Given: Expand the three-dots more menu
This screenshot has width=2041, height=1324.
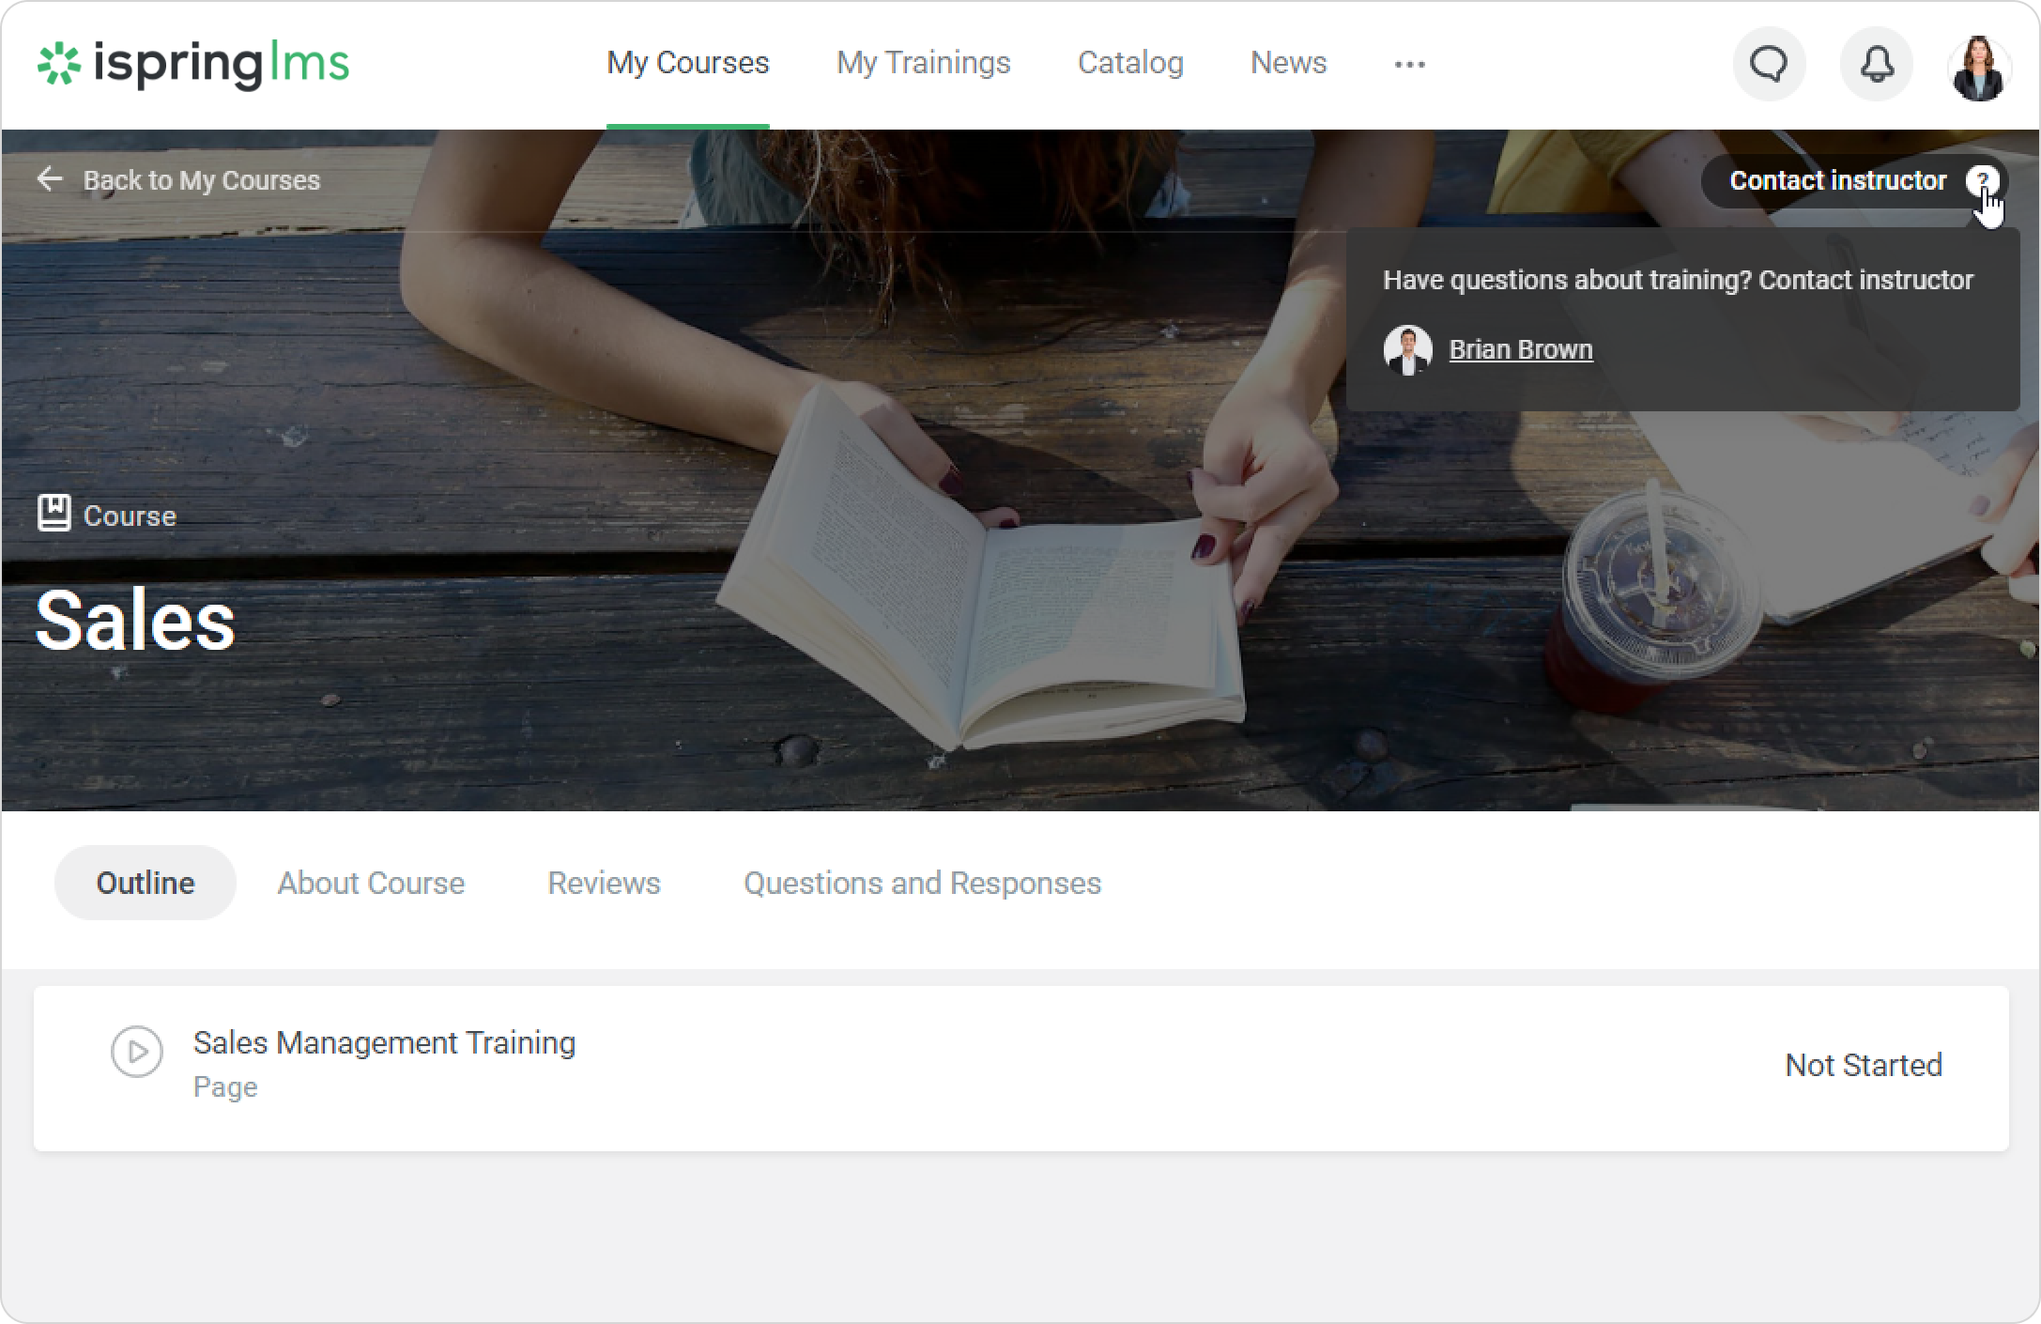Looking at the screenshot, I should [1409, 64].
